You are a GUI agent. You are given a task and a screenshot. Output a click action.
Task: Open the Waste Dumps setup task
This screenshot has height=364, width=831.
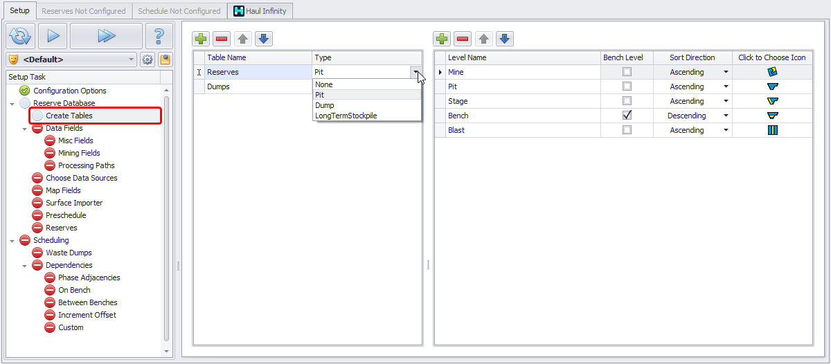[x=69, y=253]
